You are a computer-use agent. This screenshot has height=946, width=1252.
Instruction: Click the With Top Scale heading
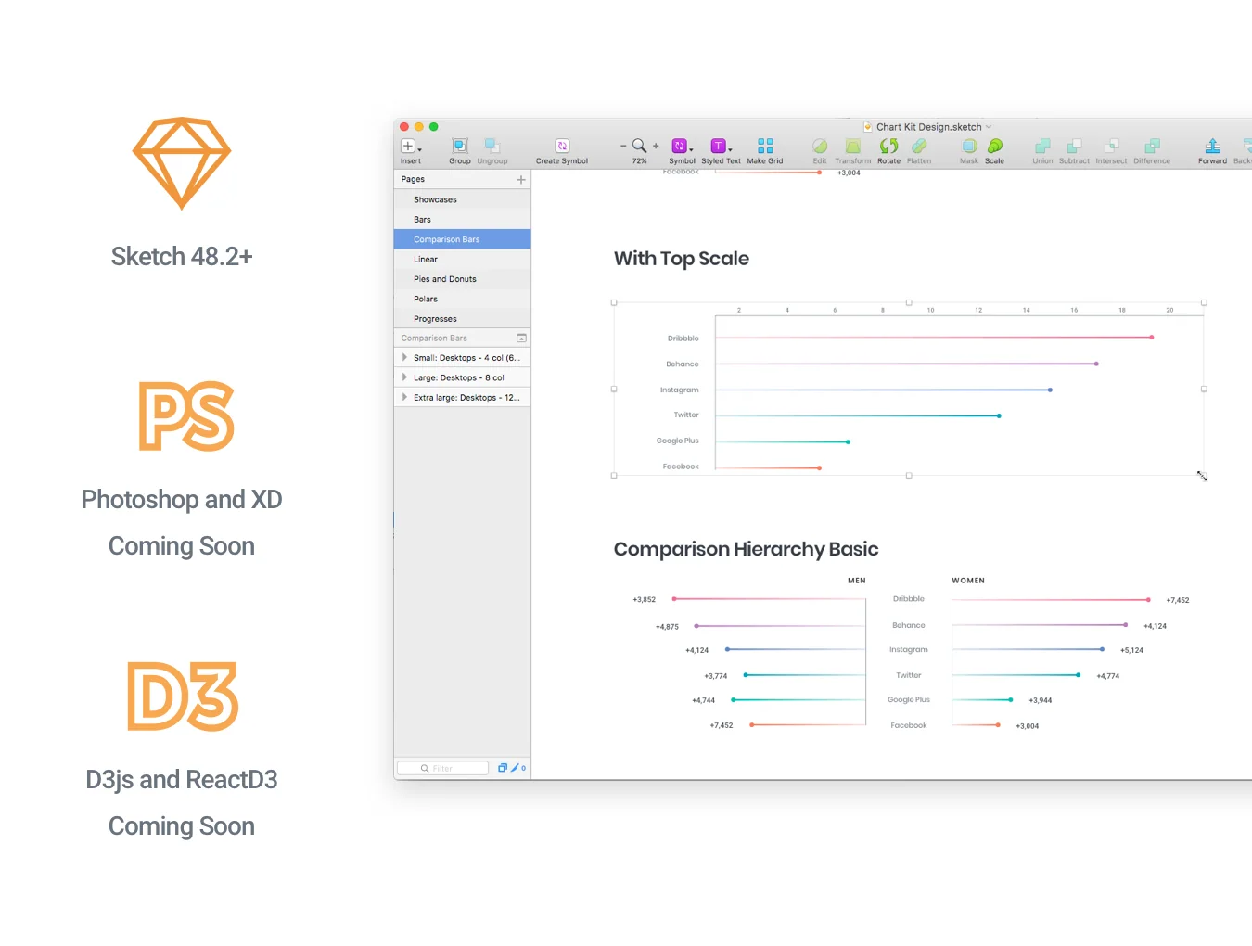pos(682,259)
